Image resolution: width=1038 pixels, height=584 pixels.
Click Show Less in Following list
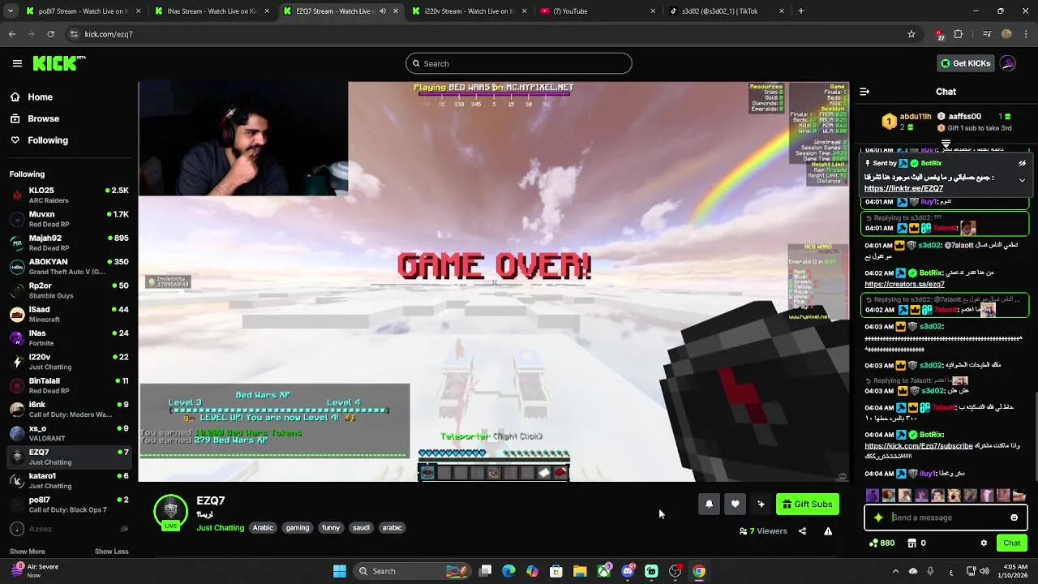coord(111,552)
